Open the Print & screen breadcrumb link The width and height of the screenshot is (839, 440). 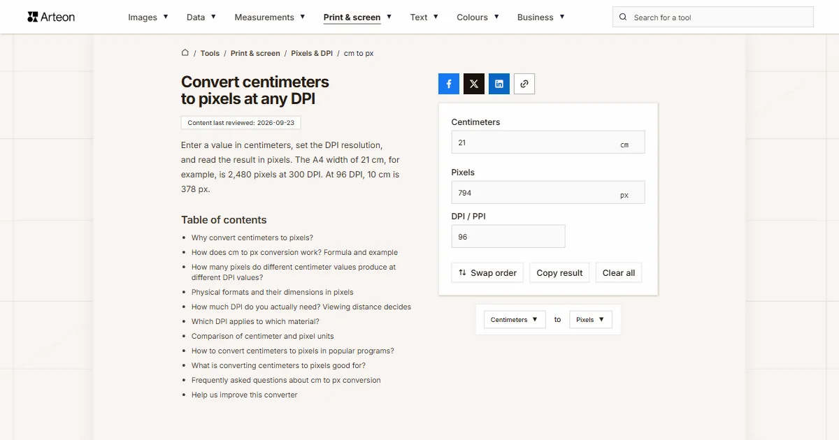tap(255, 53)
